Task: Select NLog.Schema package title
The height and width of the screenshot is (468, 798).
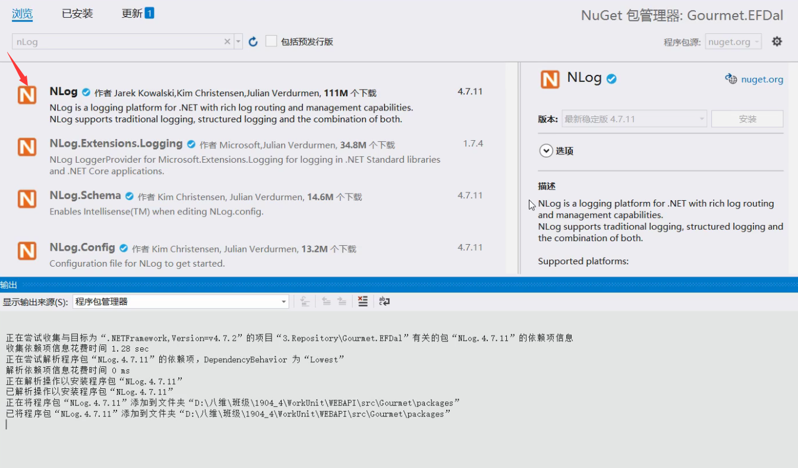Action: (x=85, y=195)
